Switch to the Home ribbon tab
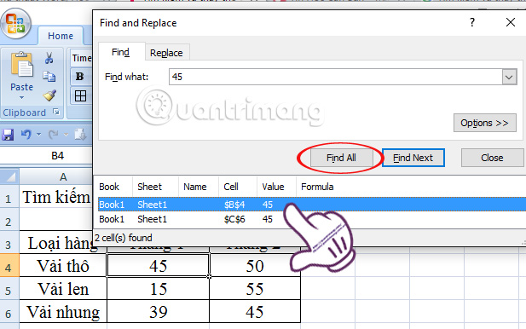526x329 pixels. [x=61, y=36]
